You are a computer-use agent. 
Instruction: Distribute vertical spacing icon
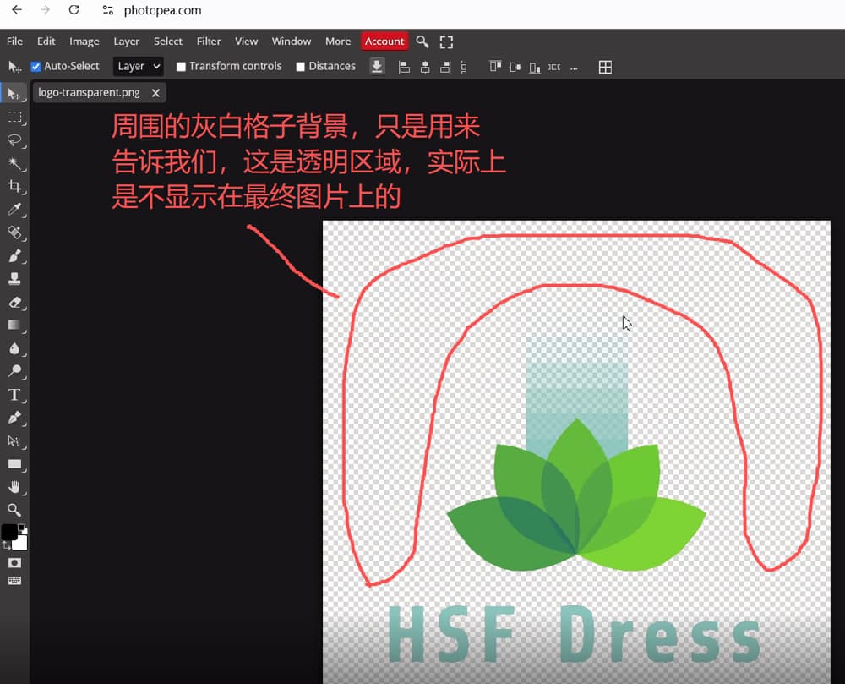tap(464, 68)
